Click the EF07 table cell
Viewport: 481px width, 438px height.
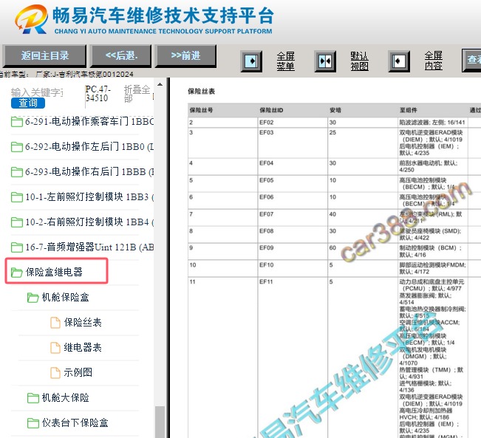293,217
